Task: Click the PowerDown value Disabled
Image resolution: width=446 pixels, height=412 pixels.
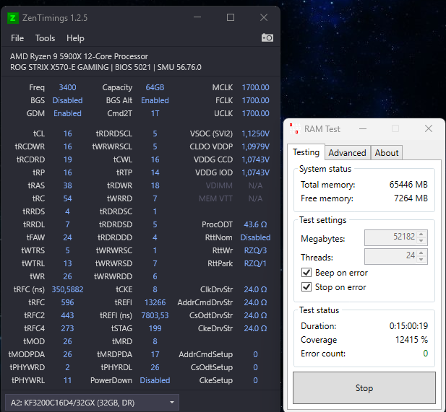Action: click(x=155, y=380)
